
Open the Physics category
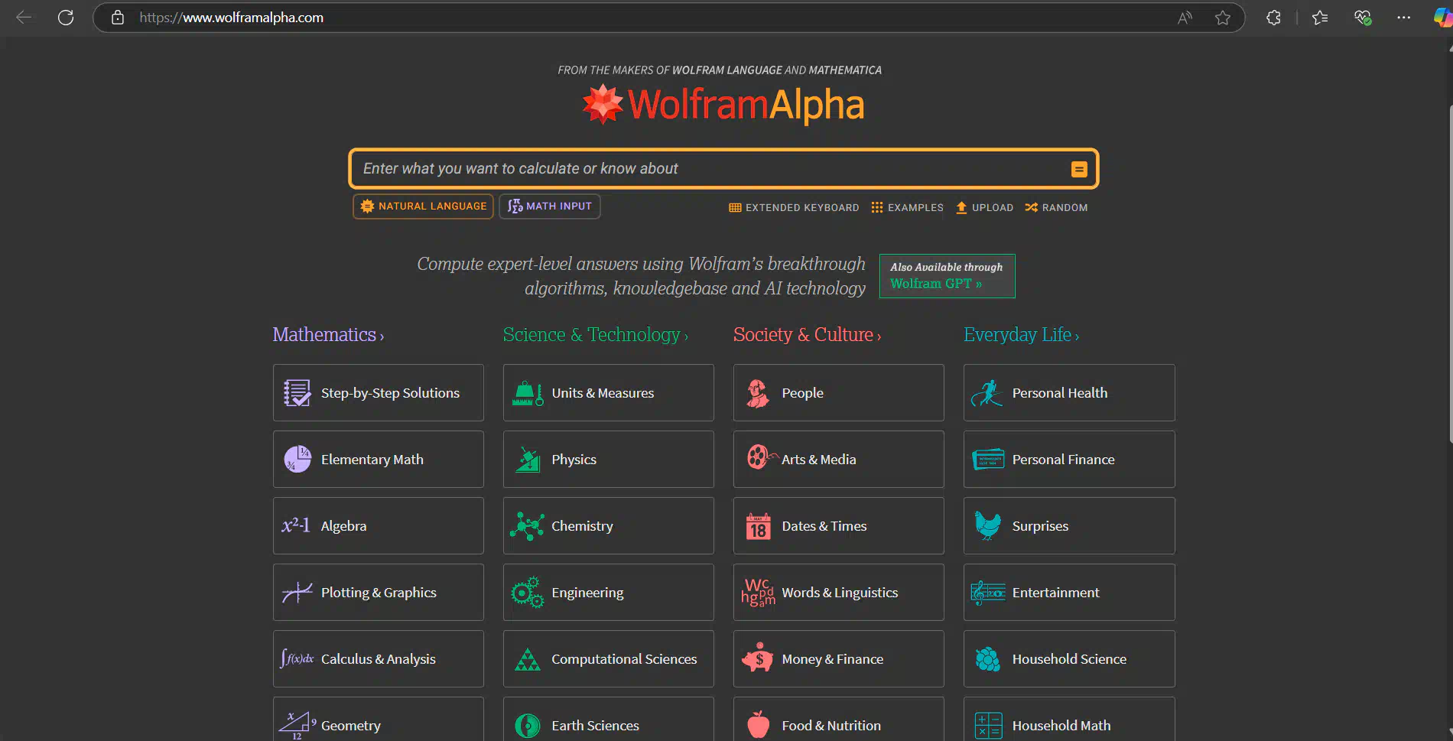click(608, 459)
